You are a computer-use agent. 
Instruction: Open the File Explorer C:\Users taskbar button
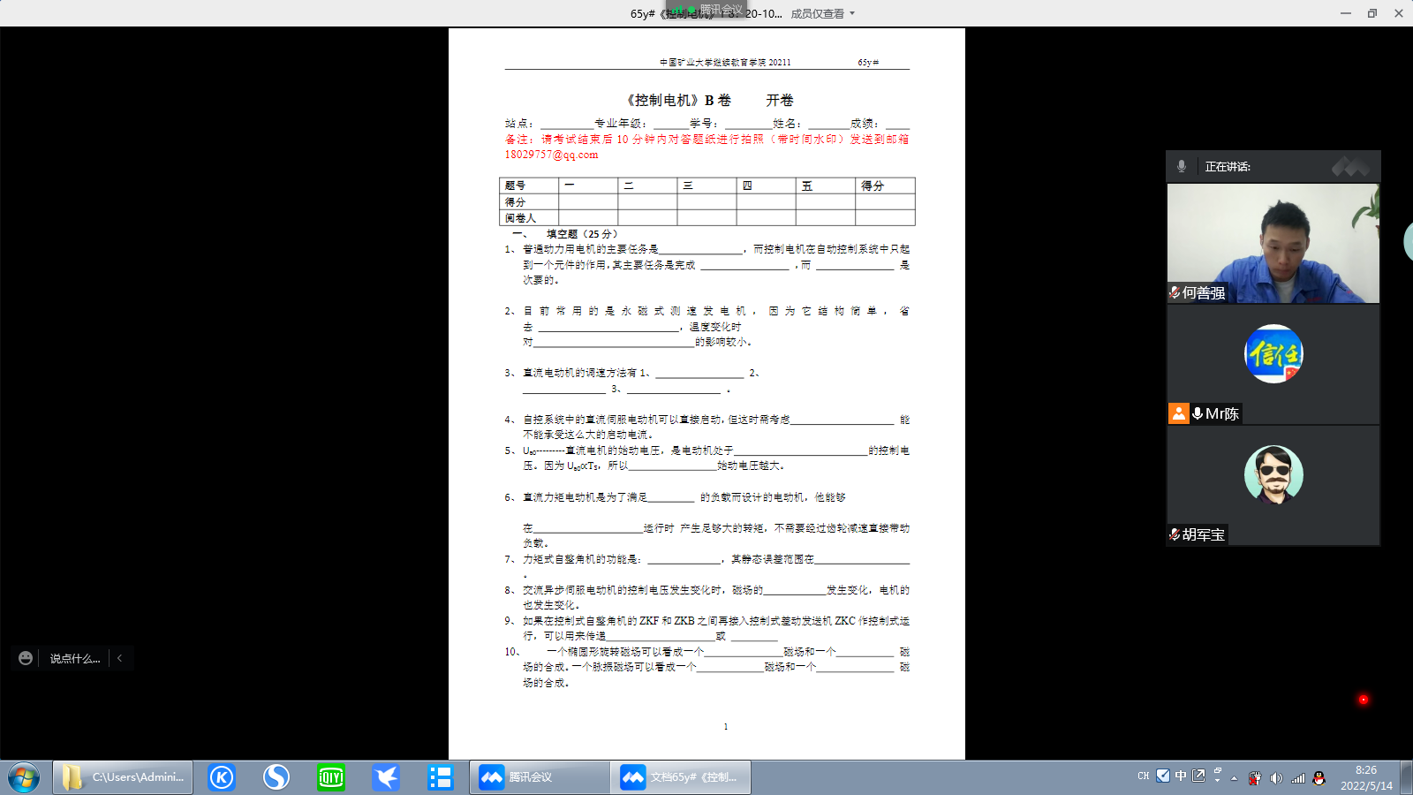(124, 777)
